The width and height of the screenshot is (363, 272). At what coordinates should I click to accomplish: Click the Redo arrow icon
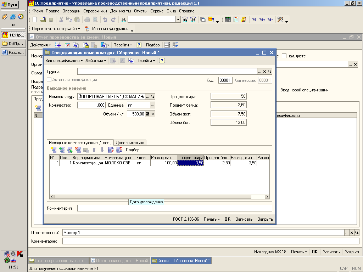pos(113,20)
